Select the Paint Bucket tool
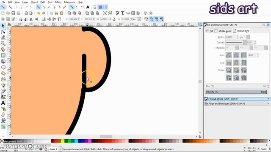271x152 pixels. tap(3, 121)
